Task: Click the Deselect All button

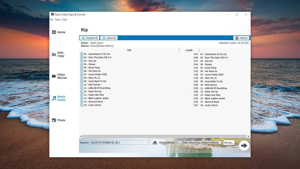Action: point(90,38)
